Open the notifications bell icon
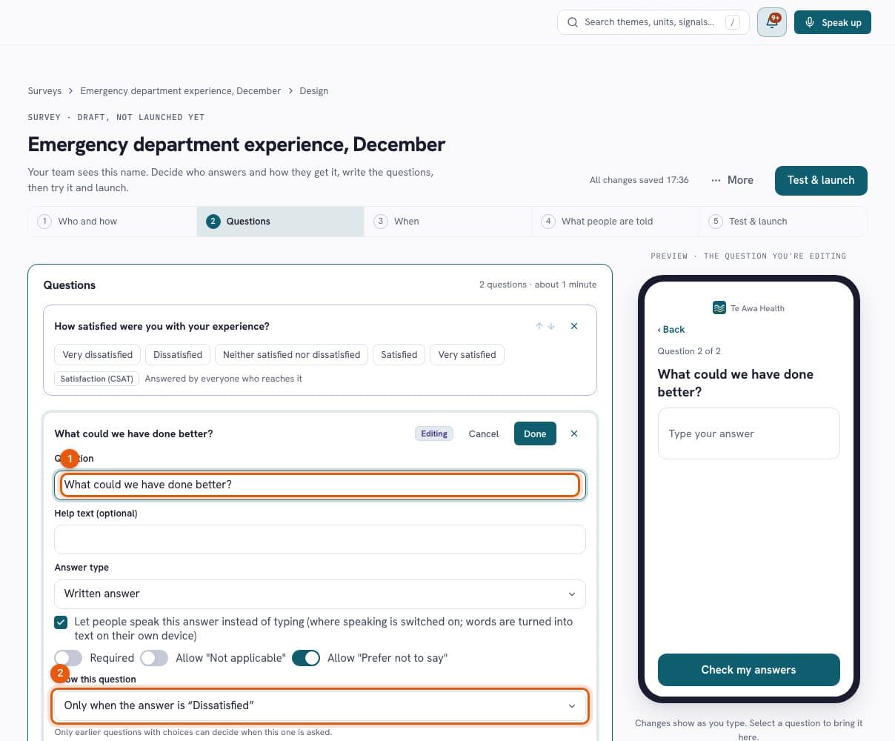The width and height of the screenshot is (895, 741). 772,22
